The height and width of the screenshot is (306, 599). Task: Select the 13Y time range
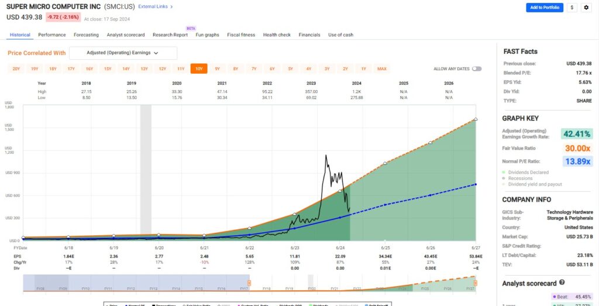coord(144,69)
